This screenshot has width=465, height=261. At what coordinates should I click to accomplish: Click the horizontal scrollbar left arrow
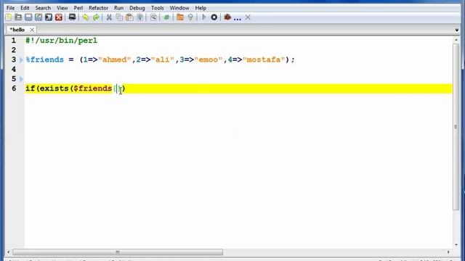8,252
